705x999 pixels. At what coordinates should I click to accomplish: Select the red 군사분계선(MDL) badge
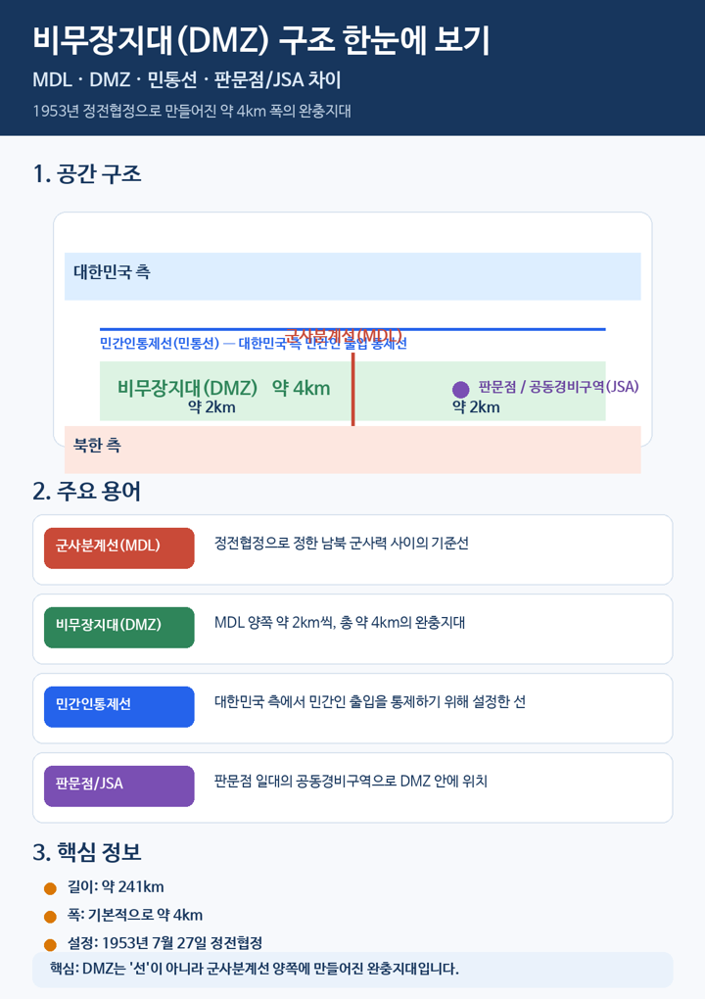click(119, 547)
